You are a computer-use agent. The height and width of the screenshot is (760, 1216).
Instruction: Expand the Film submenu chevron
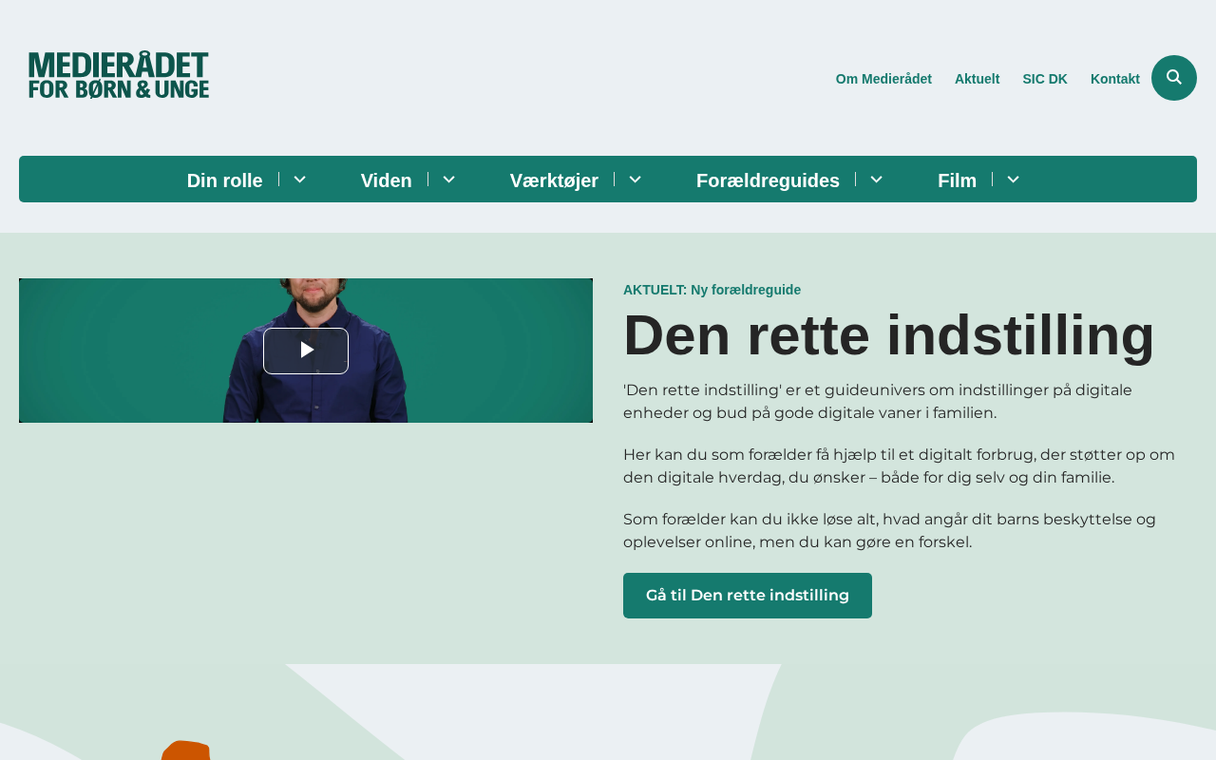[1014, 180]
